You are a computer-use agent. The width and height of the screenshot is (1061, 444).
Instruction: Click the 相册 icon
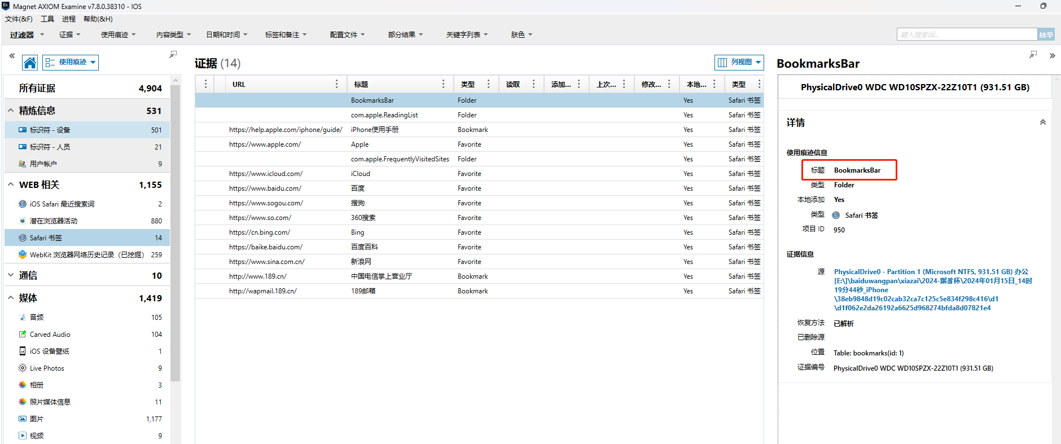point(23,385)
